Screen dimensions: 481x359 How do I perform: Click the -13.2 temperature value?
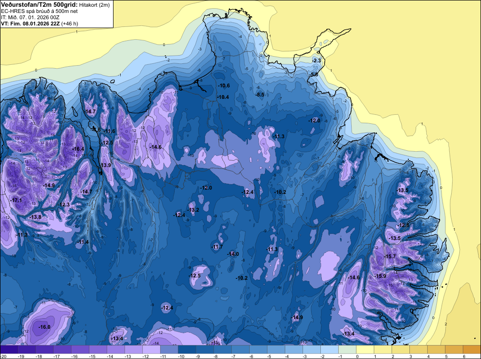[x=193, y=210]
